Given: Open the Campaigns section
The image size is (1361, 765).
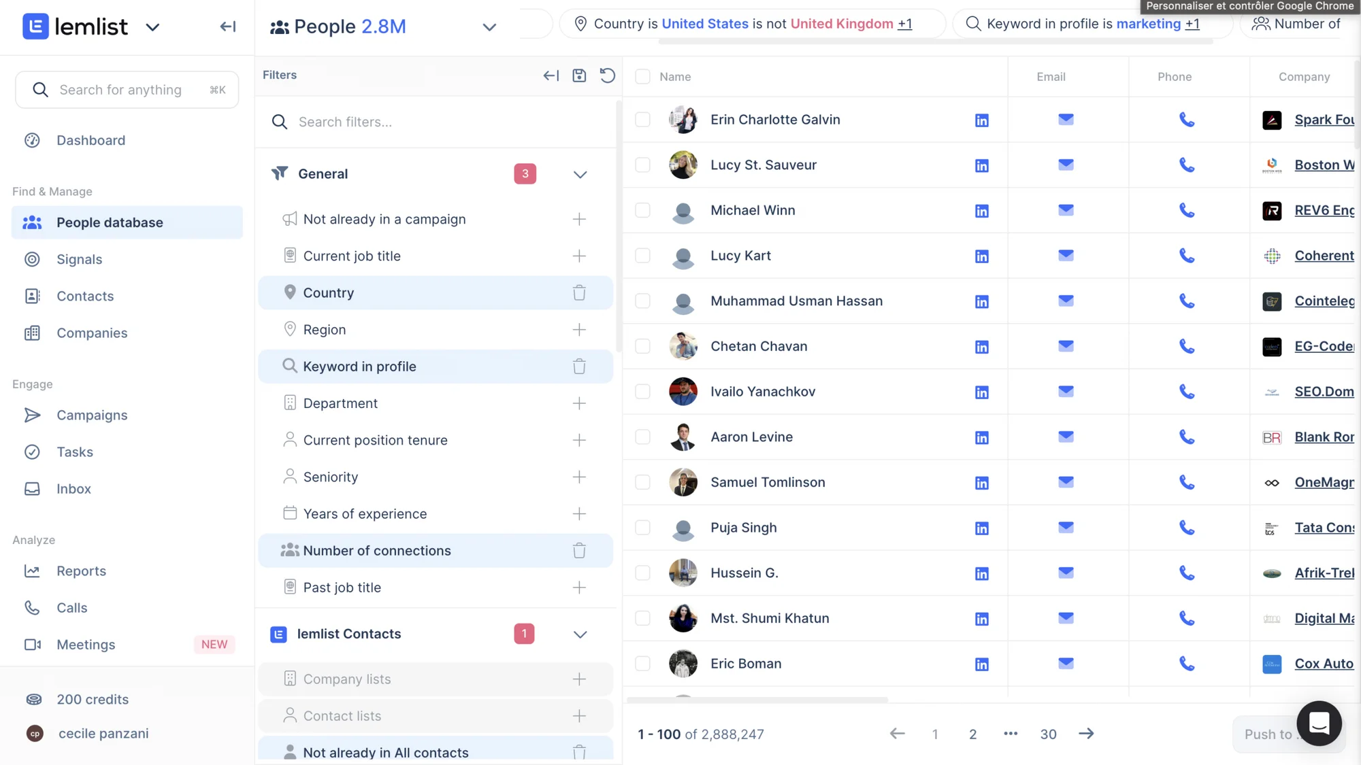Looking at the screenshot, I should 92,415.
